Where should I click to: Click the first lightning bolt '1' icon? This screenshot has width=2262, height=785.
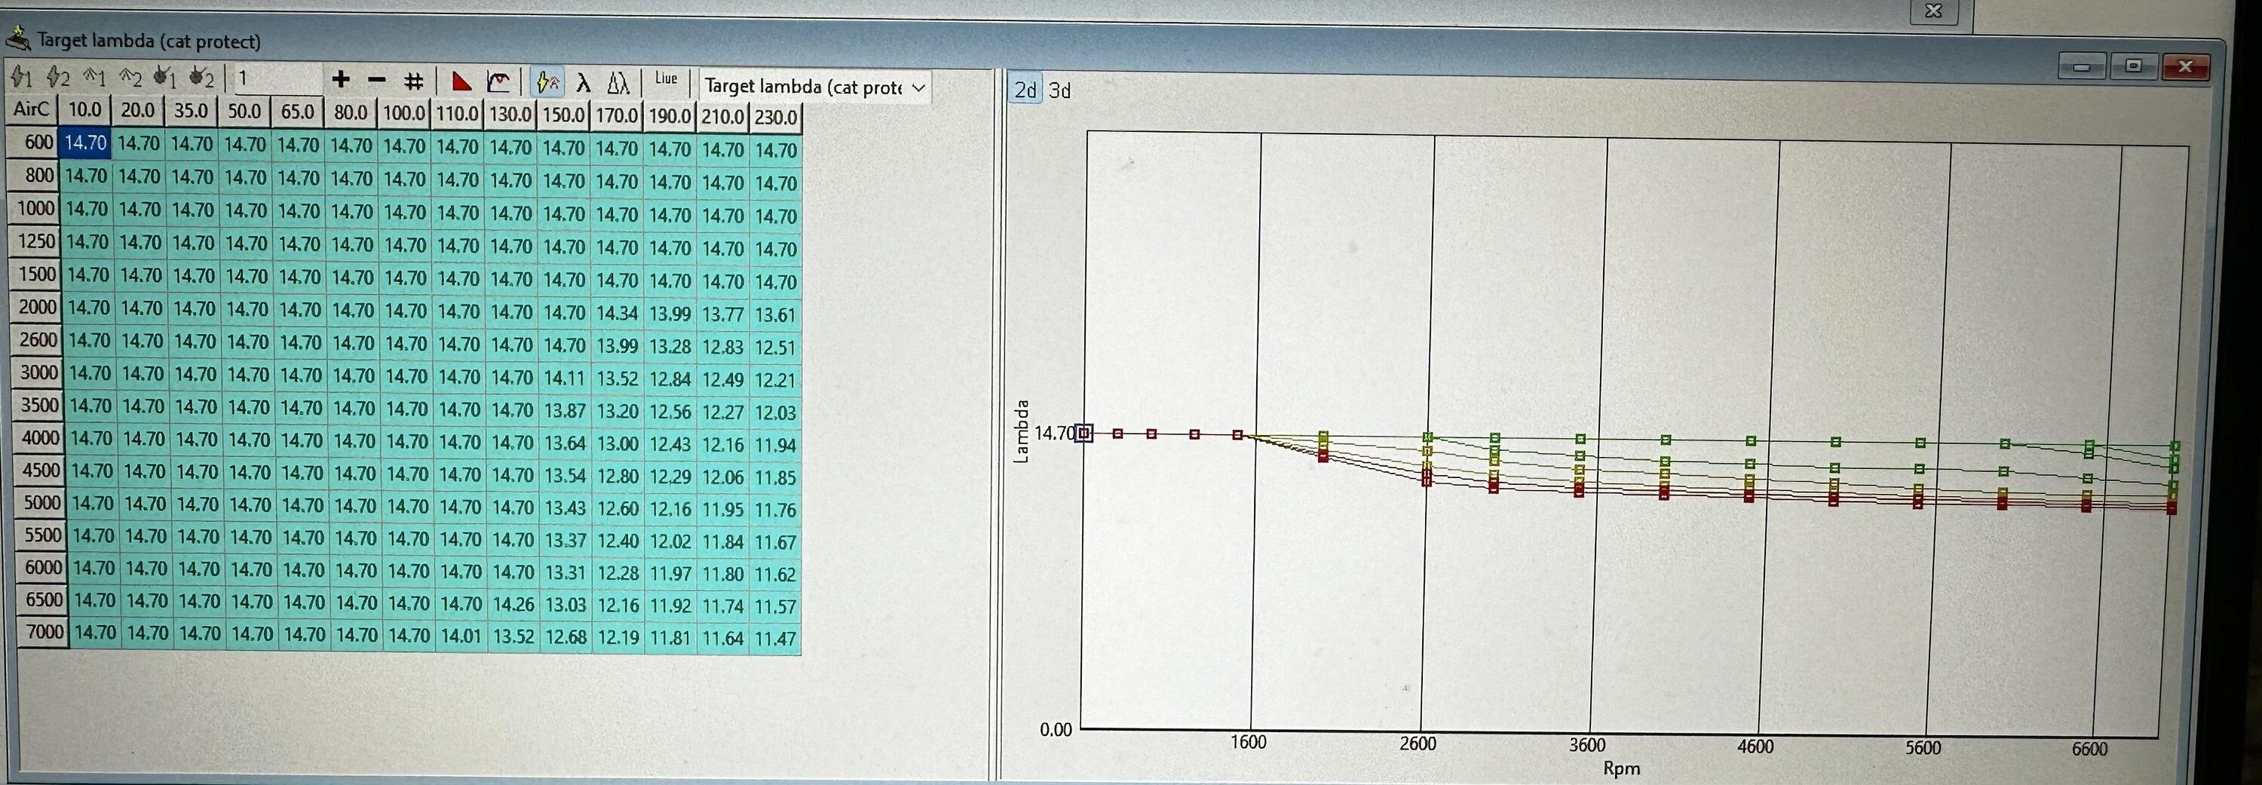pyautogui.click(x=22, y=77)
